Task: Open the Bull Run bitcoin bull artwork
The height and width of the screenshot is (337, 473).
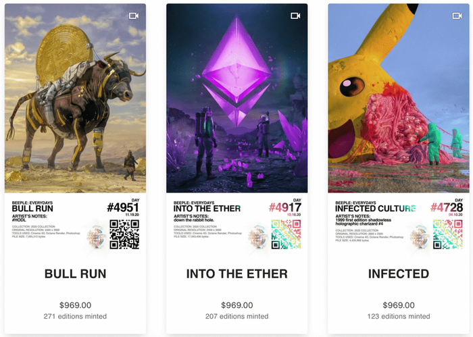Action: tap(76, 99)
